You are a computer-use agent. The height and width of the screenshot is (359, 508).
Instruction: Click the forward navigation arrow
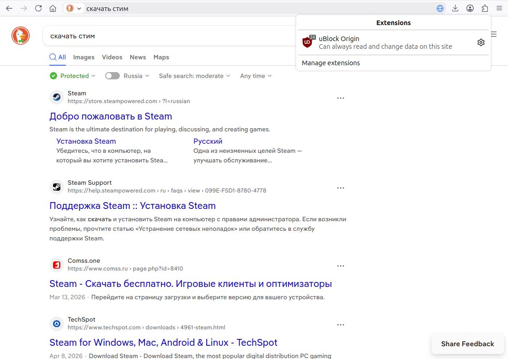(24, 8)
